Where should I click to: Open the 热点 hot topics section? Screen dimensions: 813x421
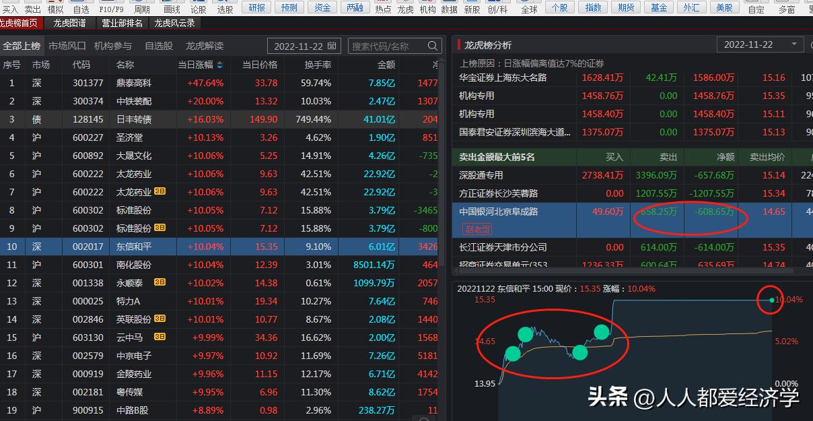point(384,9)
